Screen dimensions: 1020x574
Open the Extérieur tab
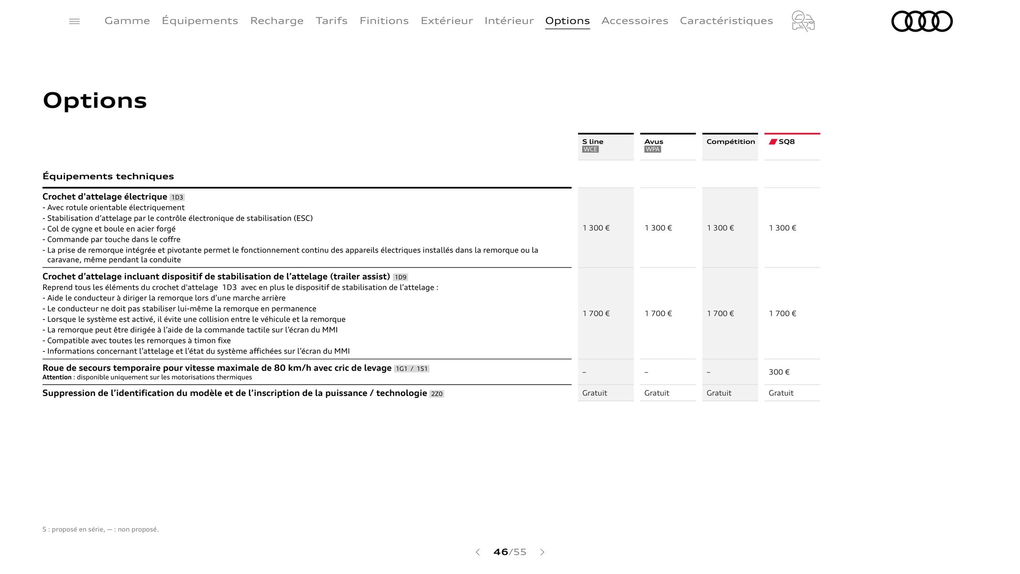(447, 21)
